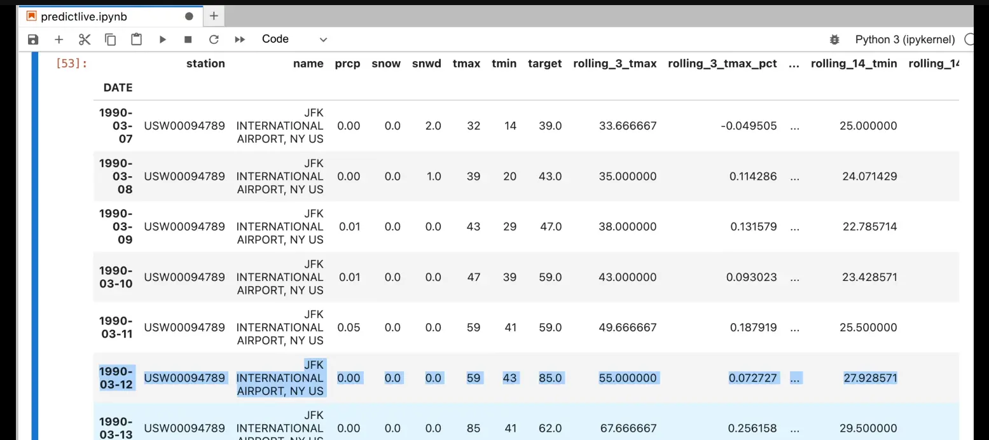Run the selected cell
989x440 pixels.
[x=162, y=39]
